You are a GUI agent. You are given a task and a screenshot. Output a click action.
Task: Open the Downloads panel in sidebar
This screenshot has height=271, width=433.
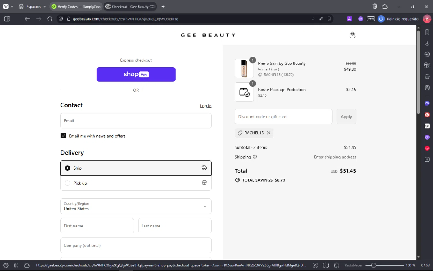point(427,43)
